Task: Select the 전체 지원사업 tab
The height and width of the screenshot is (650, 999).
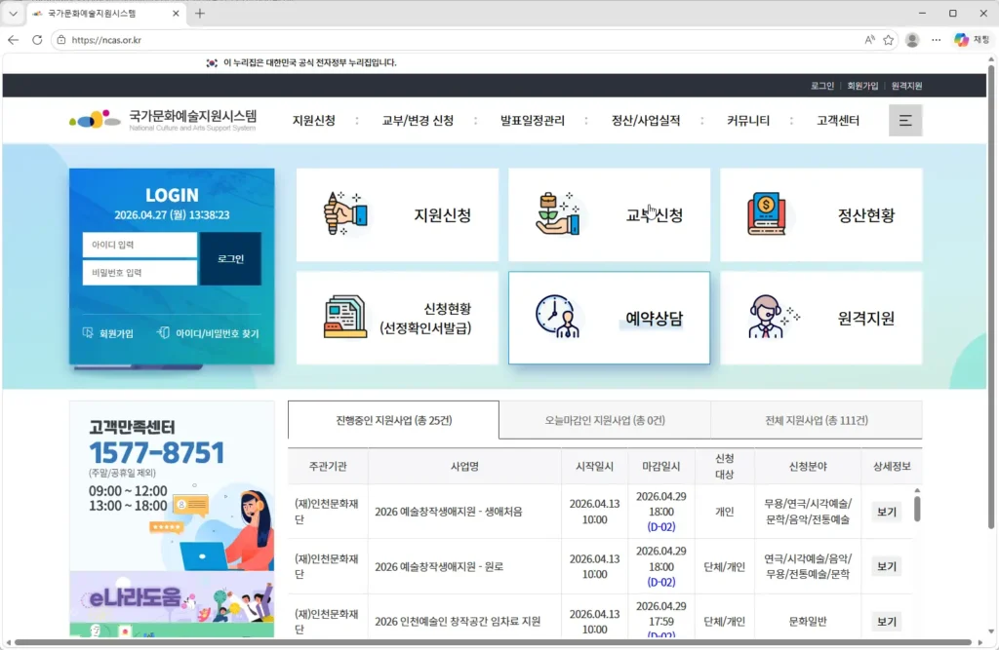Action: 817,420
